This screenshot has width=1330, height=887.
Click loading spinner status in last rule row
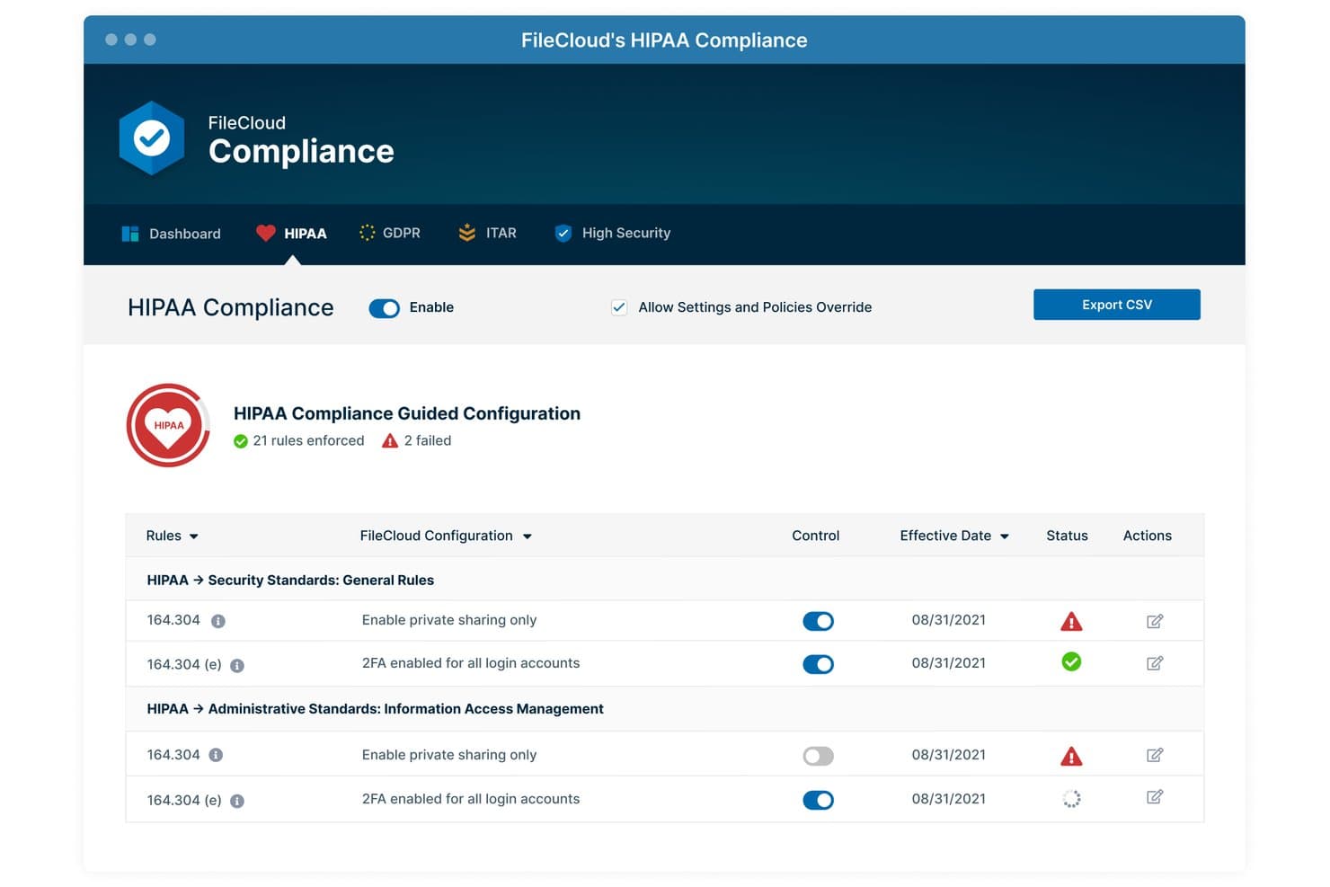(x=1071, y=799)
